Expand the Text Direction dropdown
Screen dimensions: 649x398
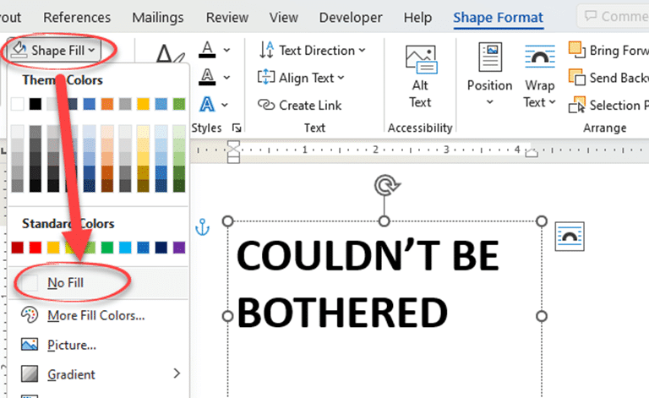coord(313,51)
